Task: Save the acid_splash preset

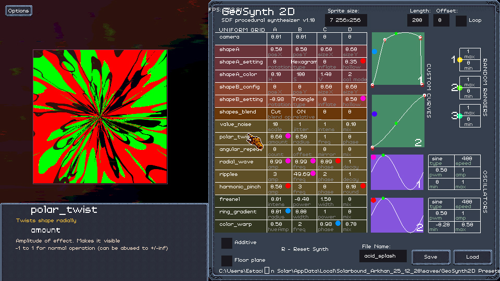Action: (431, 257)
